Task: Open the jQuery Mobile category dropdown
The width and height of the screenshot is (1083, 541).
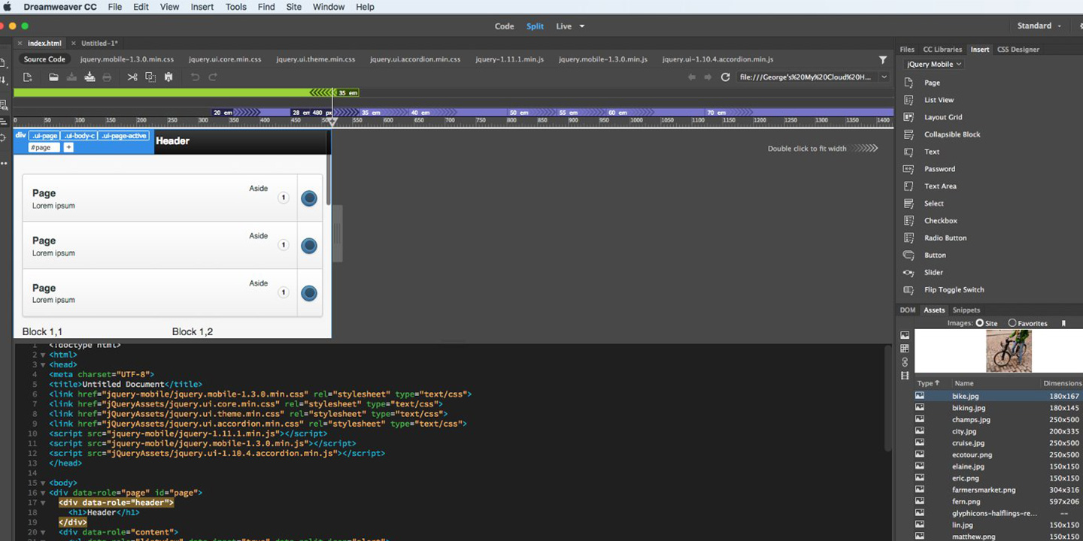Action: point(932,64)
